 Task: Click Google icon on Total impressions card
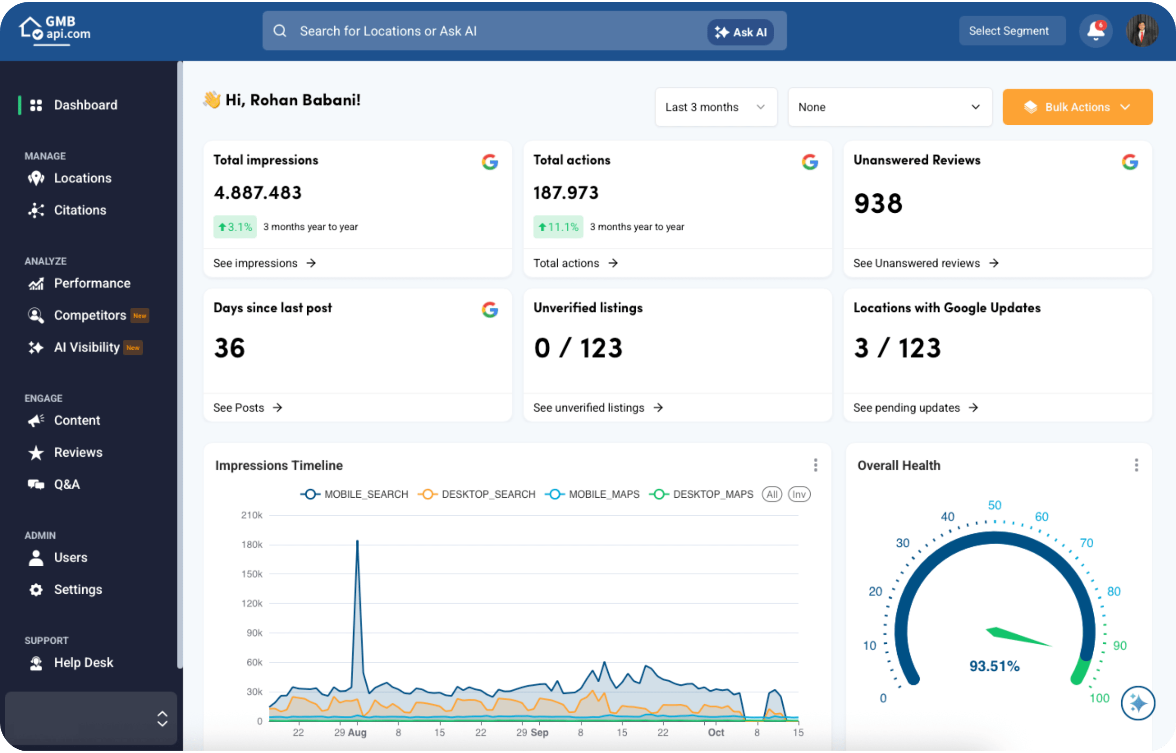point(489,161)
